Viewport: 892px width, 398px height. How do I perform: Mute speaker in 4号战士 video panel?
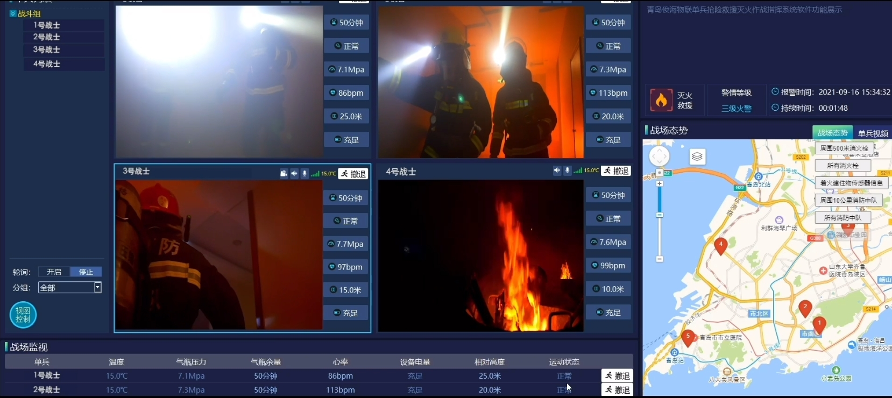click(557, 170)
